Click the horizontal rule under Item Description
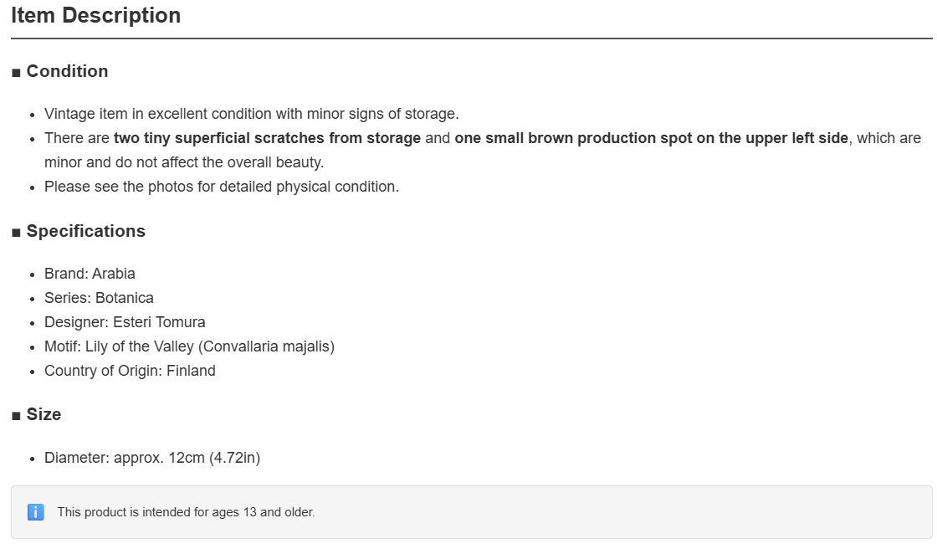Viewport: 937px width, 554px height. point(472,38)
